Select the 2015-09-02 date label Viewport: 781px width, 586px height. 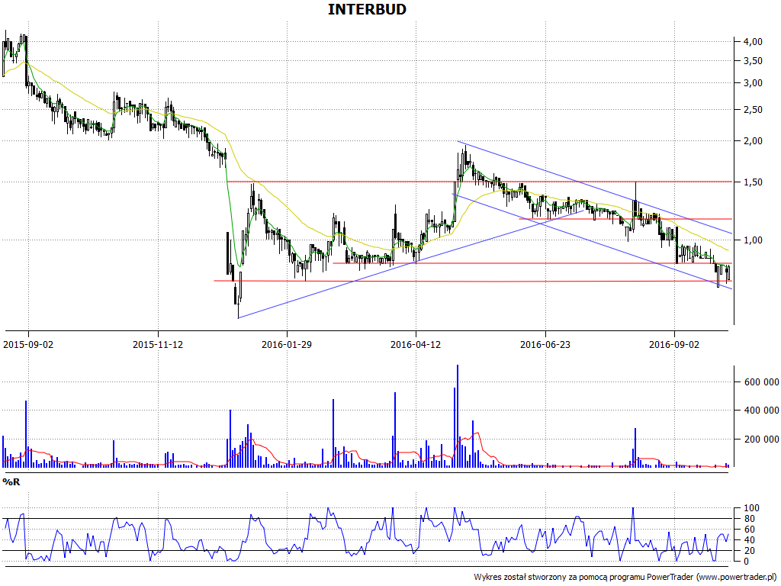click(28, 344)
